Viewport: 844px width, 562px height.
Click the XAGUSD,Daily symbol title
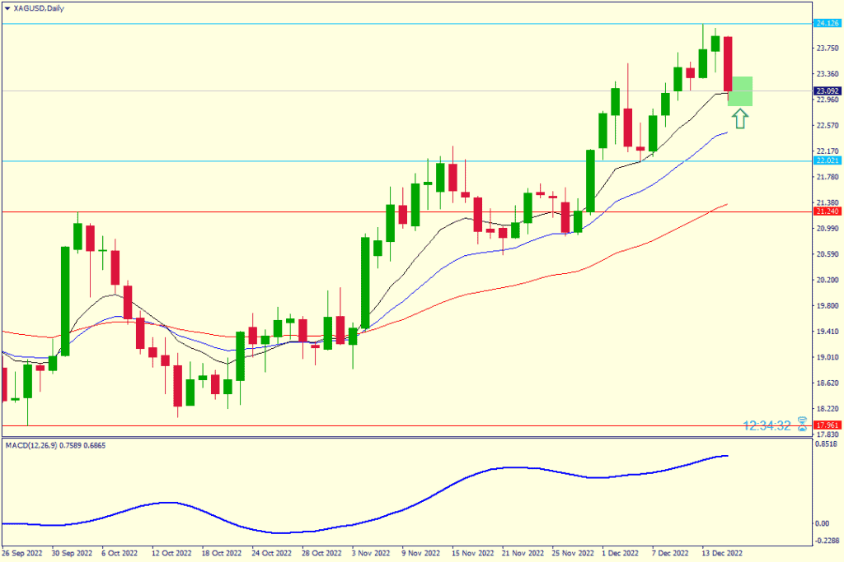(x=39, y=7)
